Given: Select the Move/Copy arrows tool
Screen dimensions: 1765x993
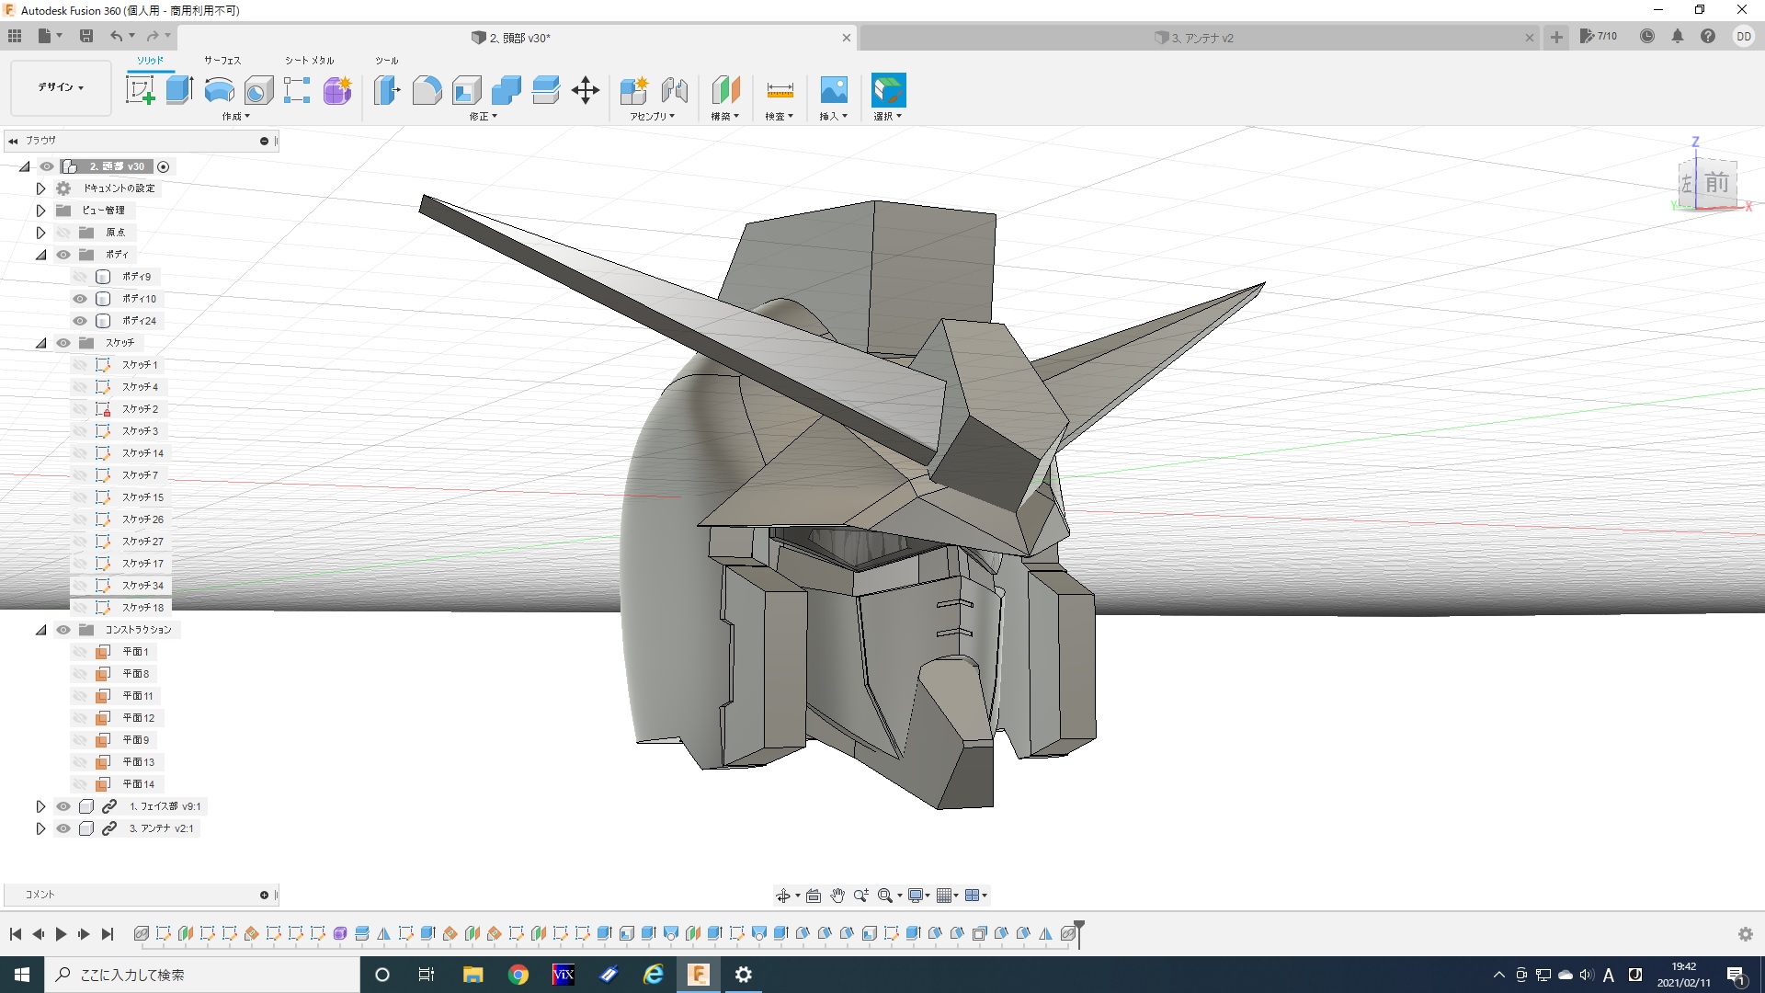Looking at the screenshot, I should tap(586, 90).
